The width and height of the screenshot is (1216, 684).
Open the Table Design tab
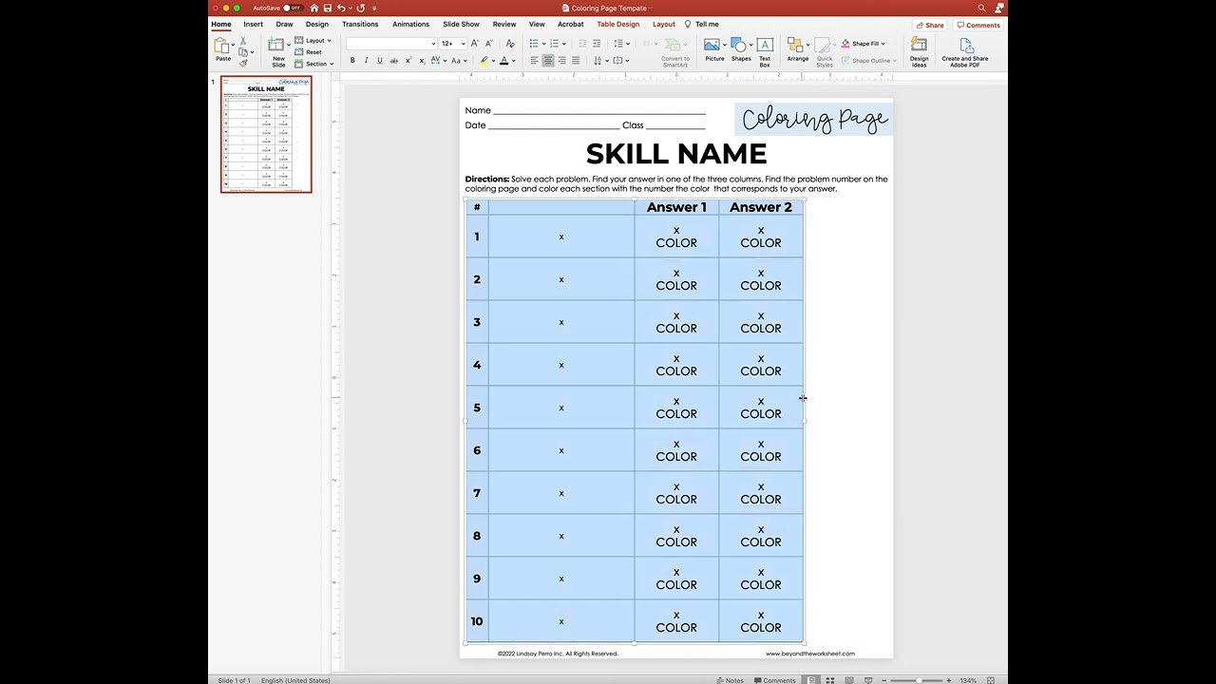tap(618, 24)
